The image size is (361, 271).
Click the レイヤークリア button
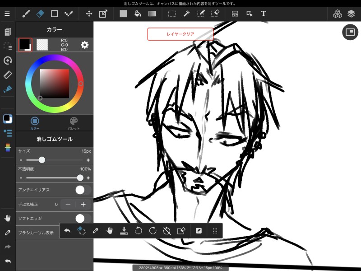click(x=180, y=34)
